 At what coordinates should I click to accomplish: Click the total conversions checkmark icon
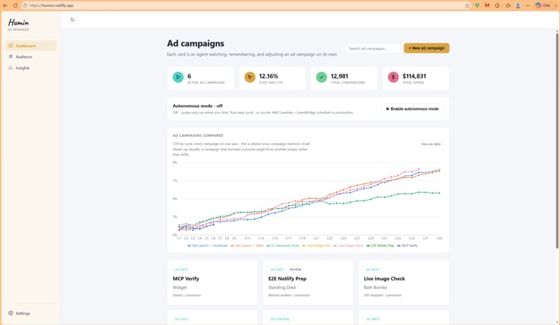(x=322, y=77)
